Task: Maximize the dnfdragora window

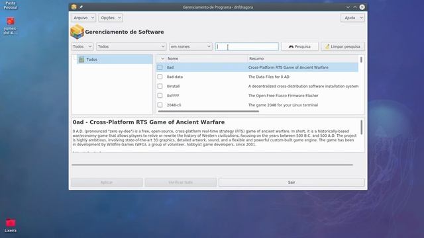Action: 355,7
